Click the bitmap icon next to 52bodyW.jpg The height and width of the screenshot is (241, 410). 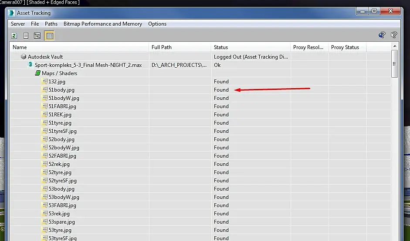45,147
